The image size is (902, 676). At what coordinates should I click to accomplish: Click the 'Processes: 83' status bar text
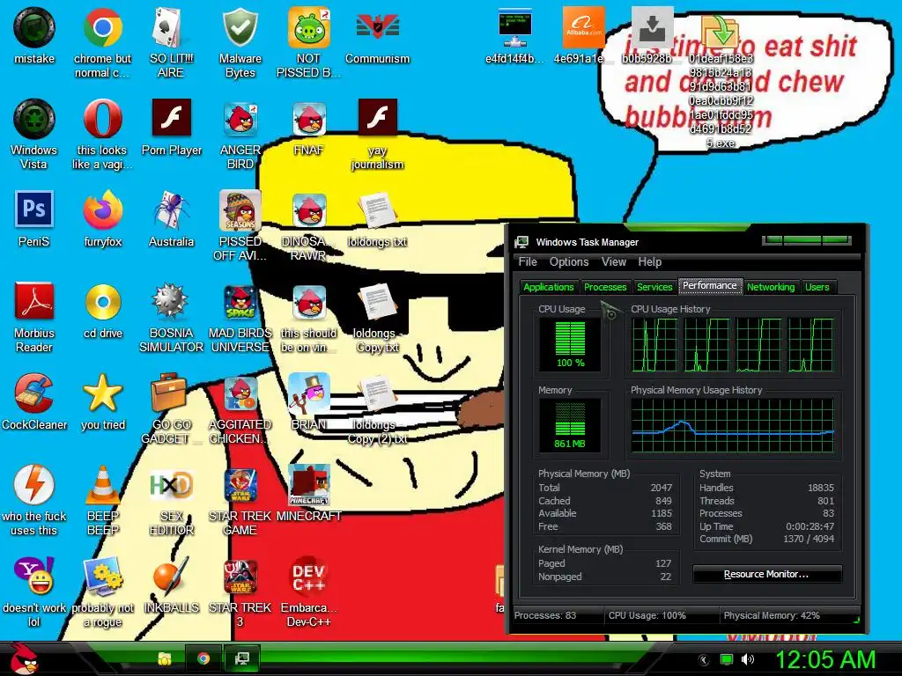(545, 615)
